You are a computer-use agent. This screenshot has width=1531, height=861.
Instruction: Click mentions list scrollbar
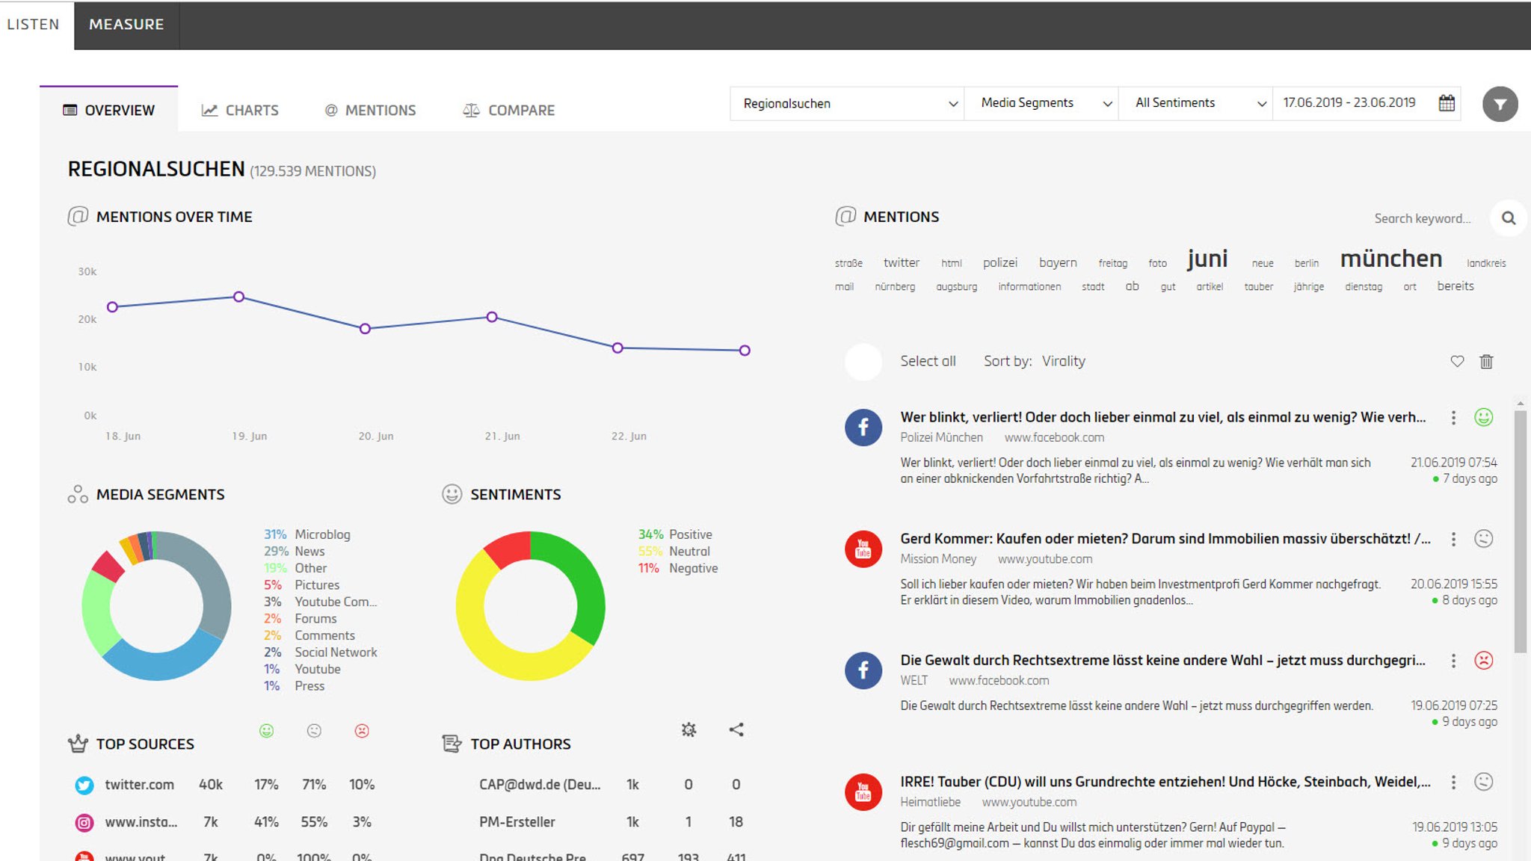1520,532
